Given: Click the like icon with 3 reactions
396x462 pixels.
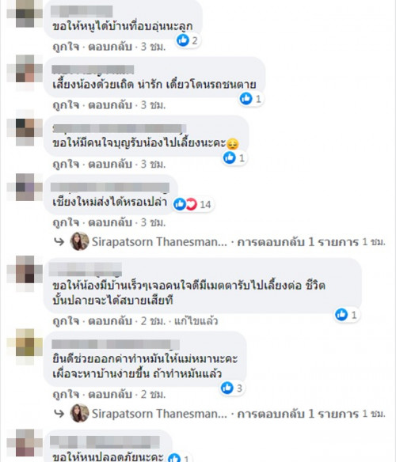Looking at the screenshot, I should (227, 388).
